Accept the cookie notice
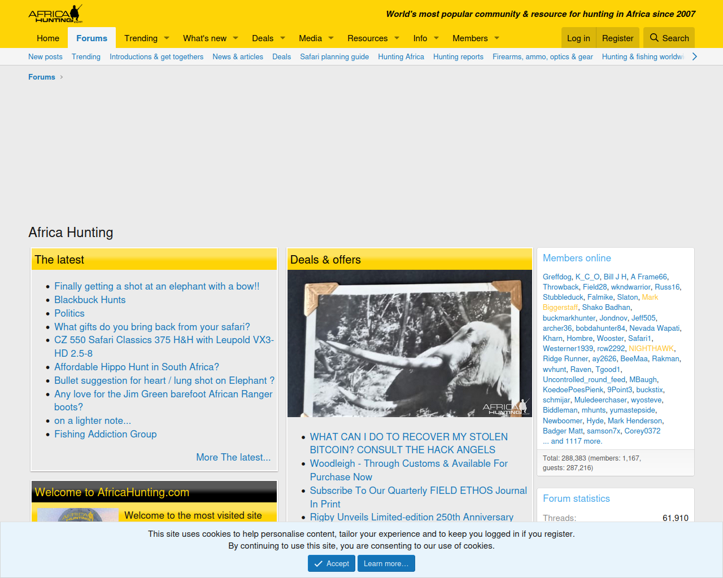This screenshot has width=723, height=578. tap(332, 563)
